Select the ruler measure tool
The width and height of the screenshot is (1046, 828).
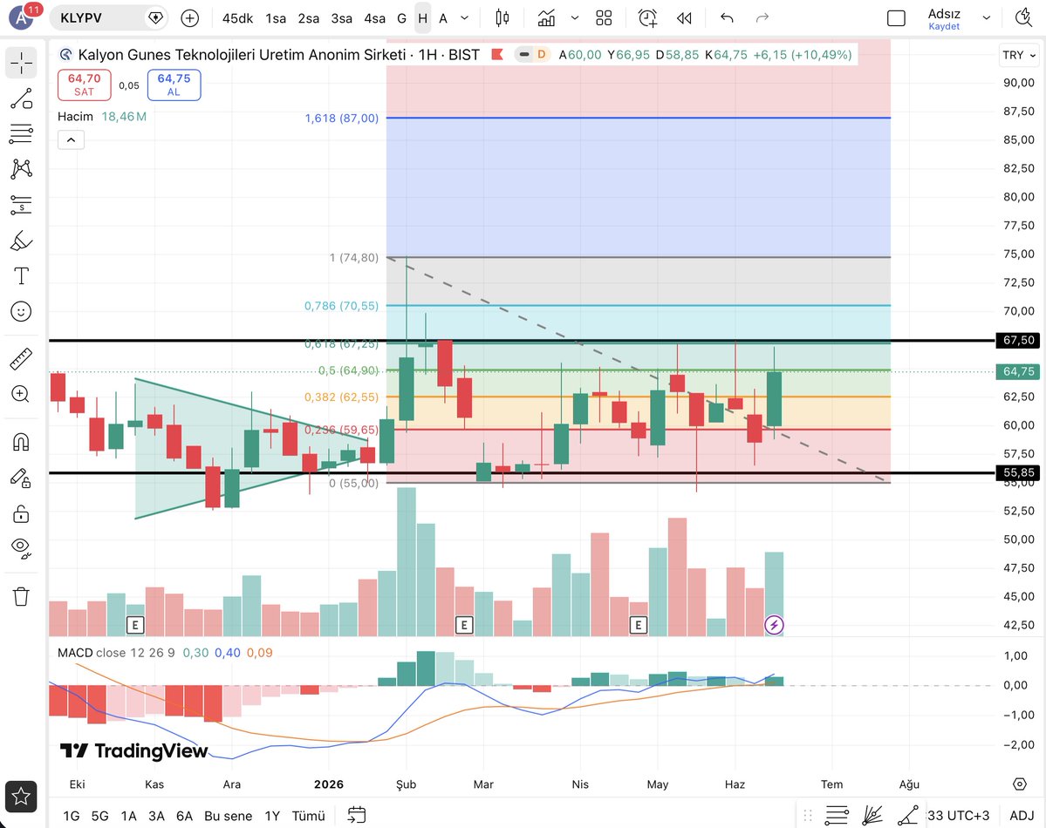[21, 359]
